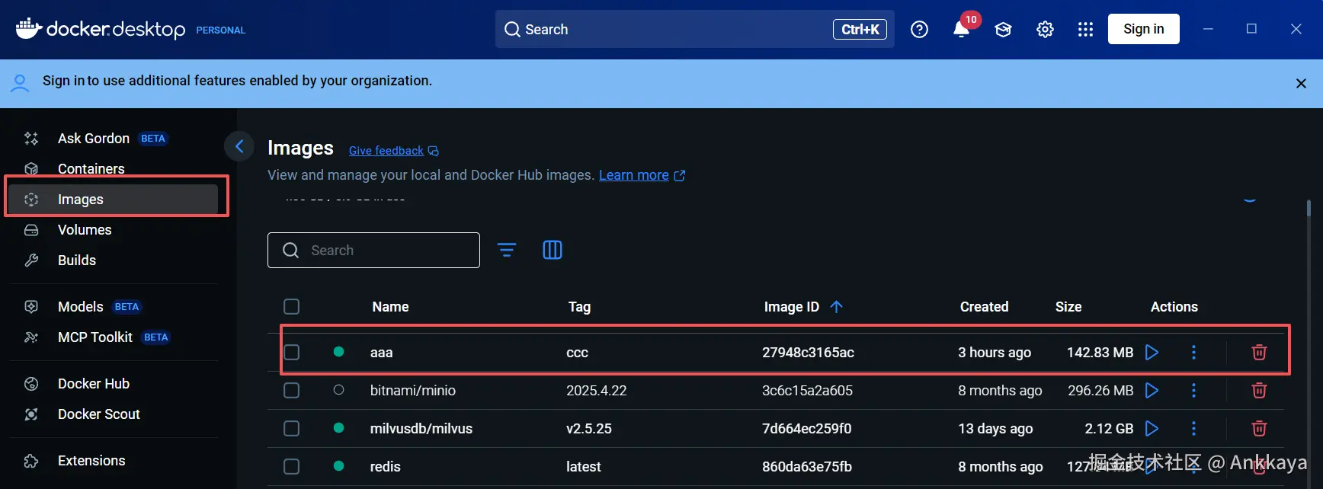
Task: Go to Containers in the sidebar
Action: click(114, 169)
